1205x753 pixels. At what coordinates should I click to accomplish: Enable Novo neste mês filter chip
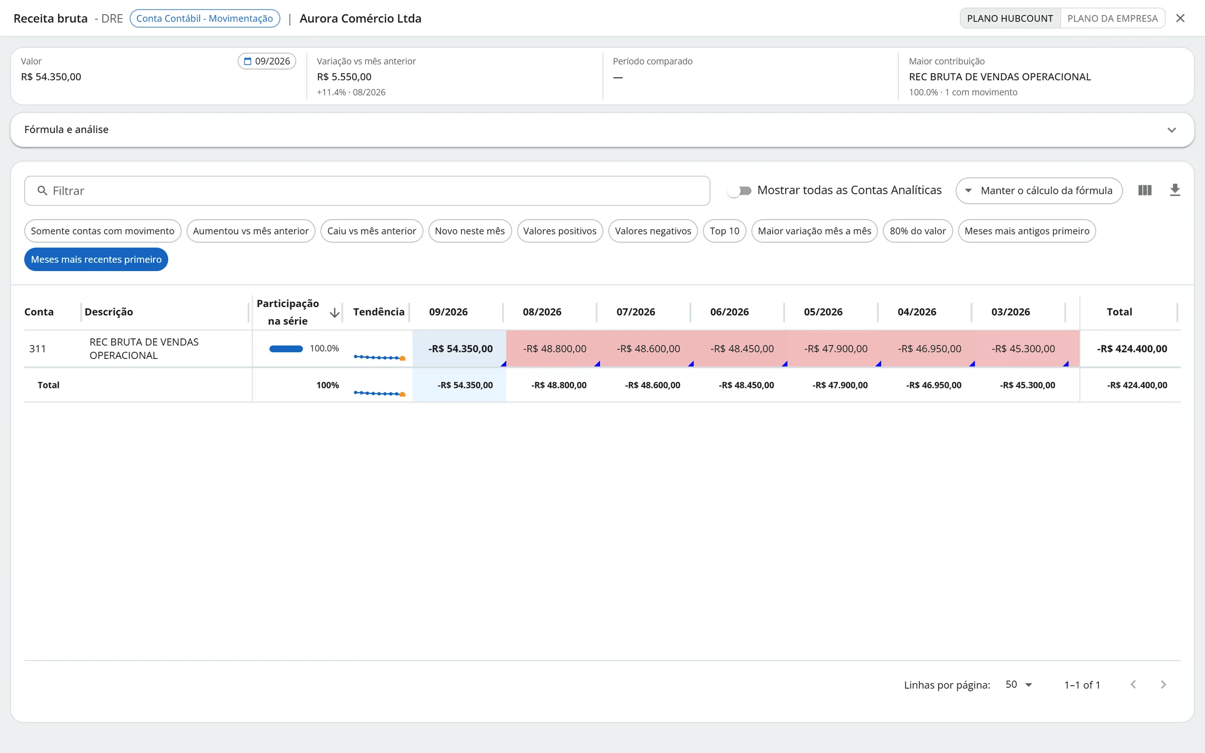(x=469, y=231)
